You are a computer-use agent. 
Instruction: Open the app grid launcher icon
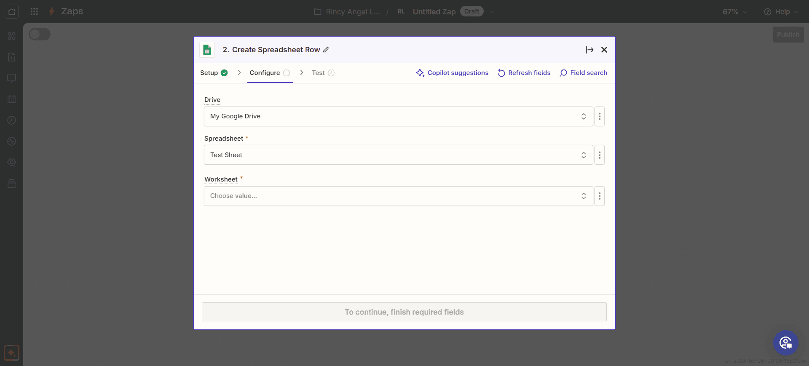click(34, 11)
